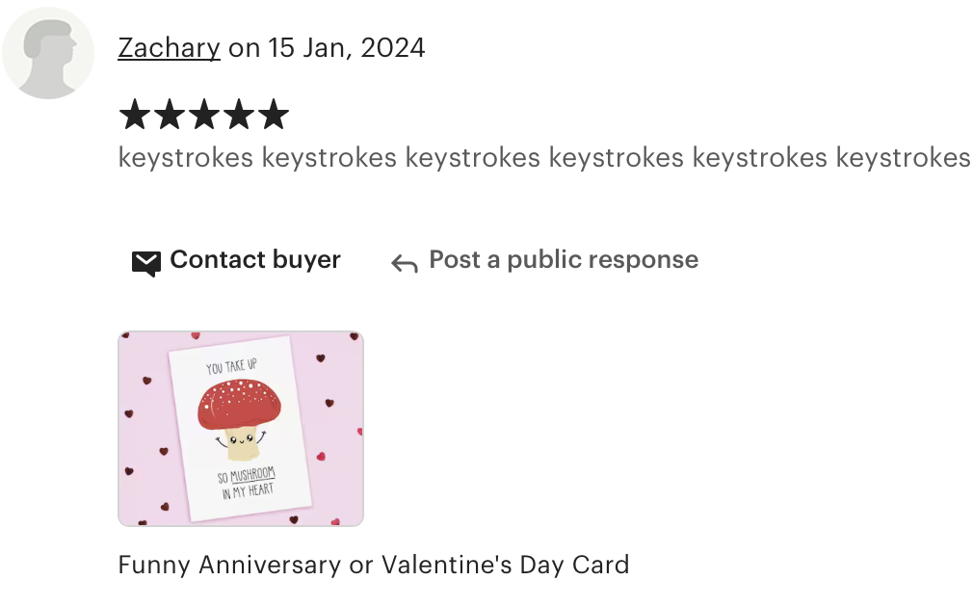Image resolution: width=973 pixels, height=607 pixels.
Task: Click the 'So mushroom in my heart' caption
Action: click(247, 483)
